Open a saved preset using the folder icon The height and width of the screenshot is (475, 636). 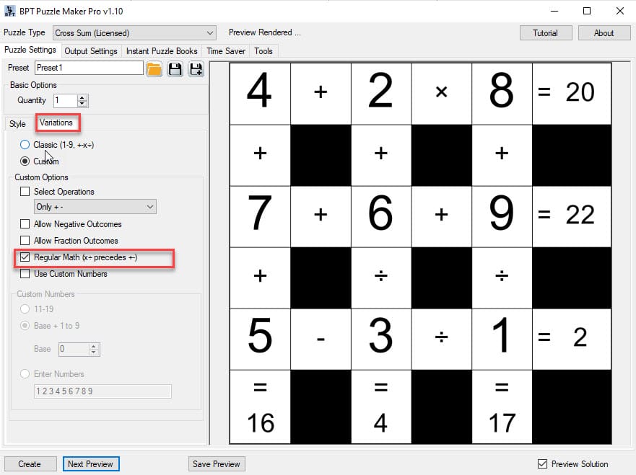[x=154, y=68]
